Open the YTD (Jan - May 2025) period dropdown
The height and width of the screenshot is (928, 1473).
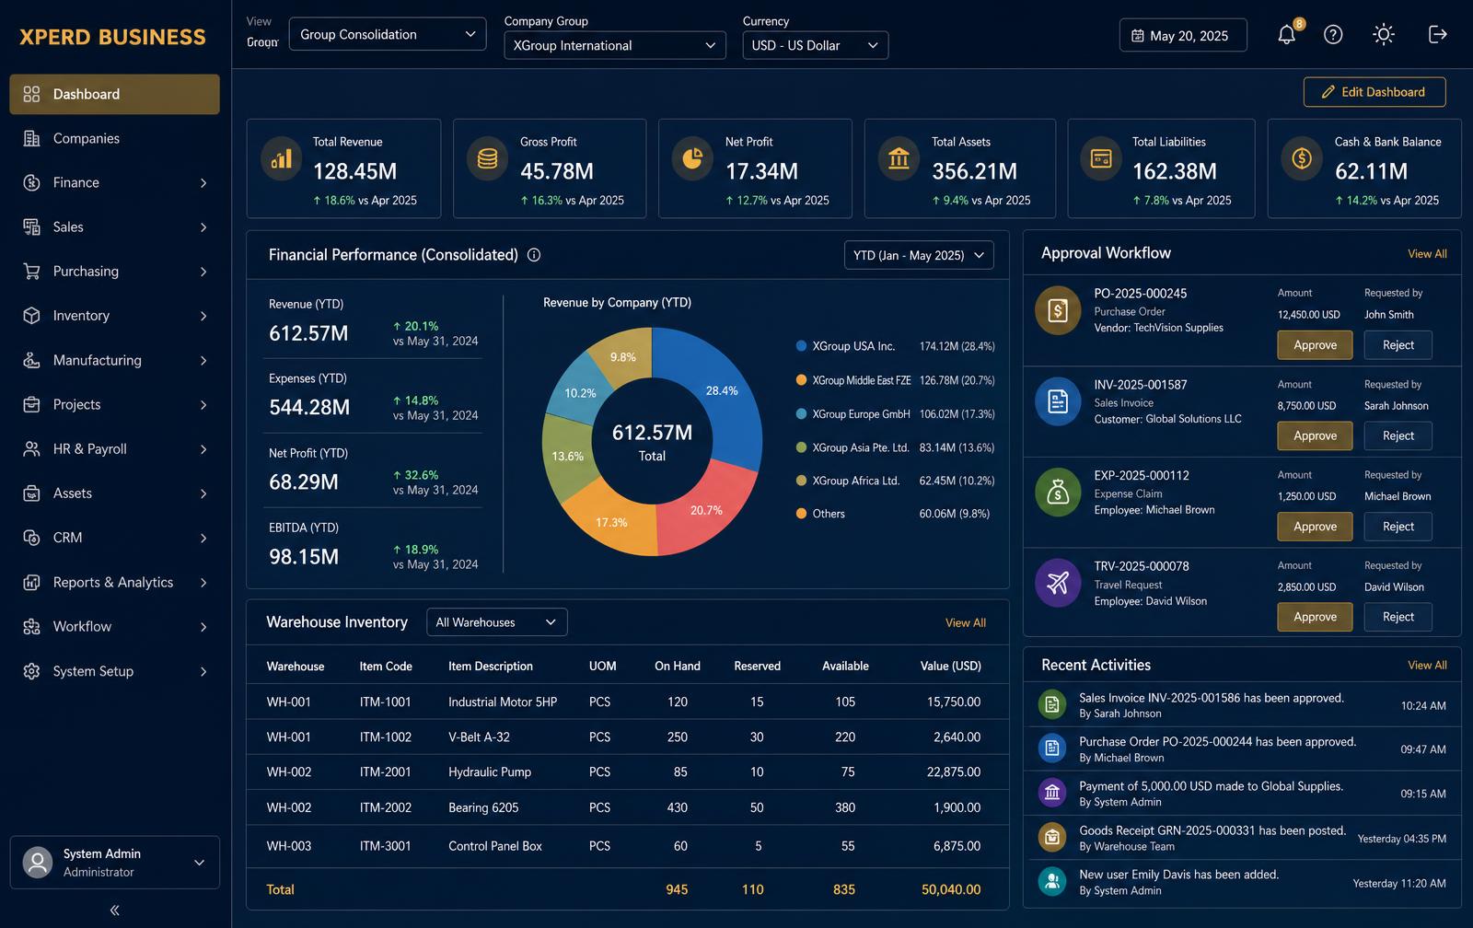coord(919,255)
